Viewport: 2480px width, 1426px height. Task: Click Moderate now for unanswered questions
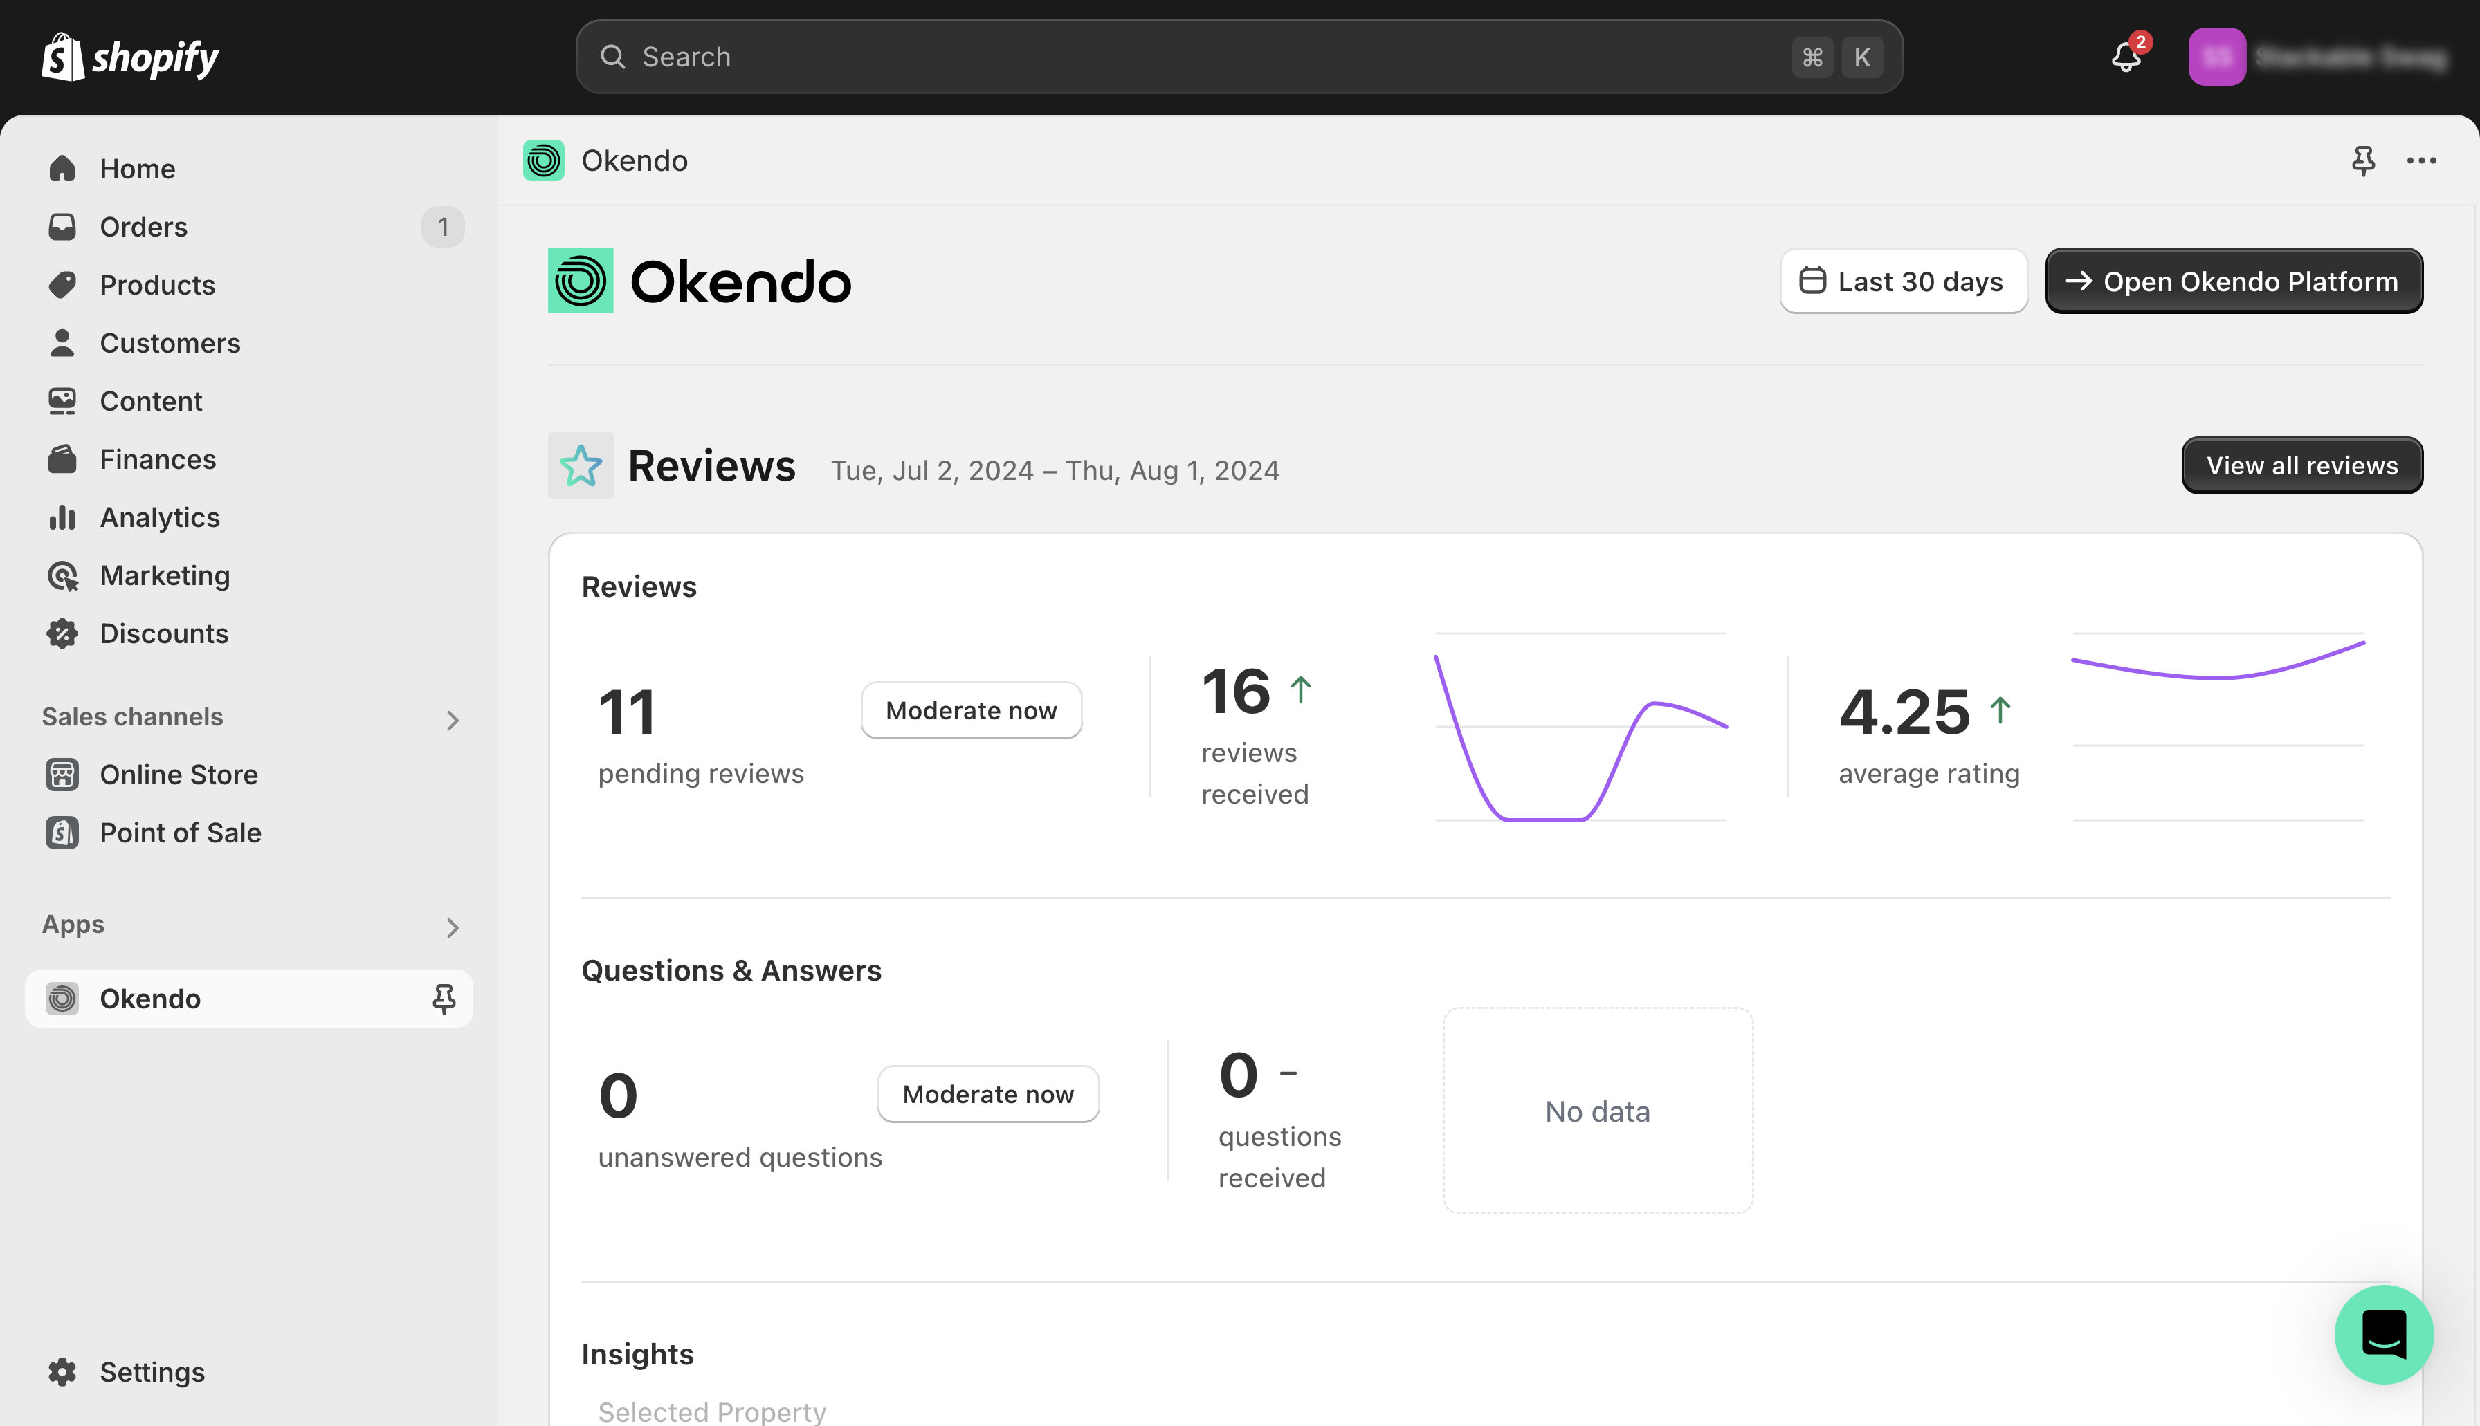[x=987, y=1094]
